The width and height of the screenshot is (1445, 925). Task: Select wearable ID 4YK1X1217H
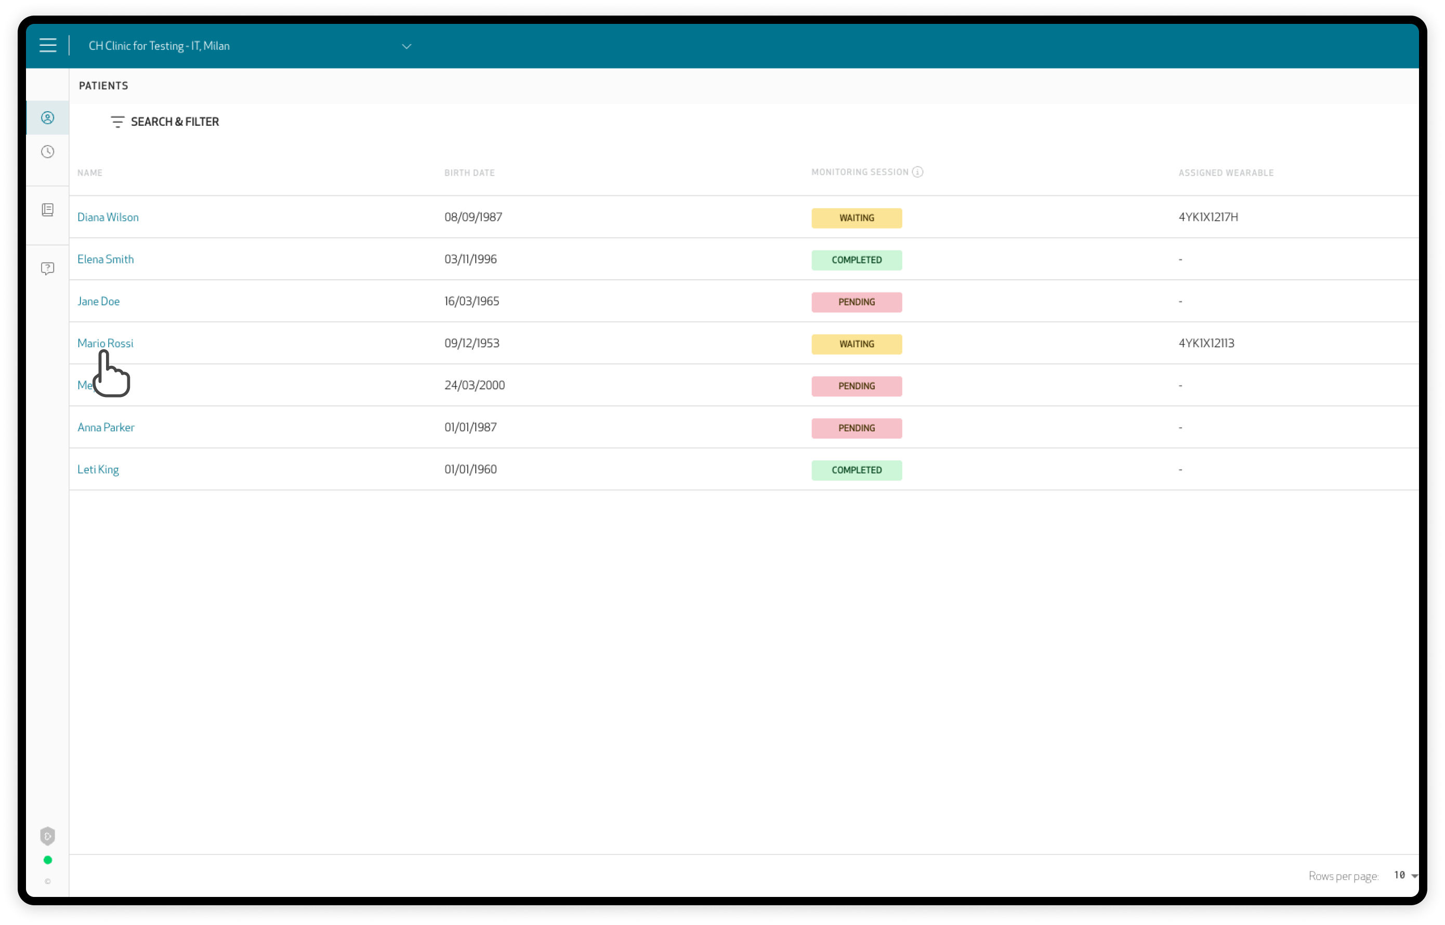(1208, 217)
